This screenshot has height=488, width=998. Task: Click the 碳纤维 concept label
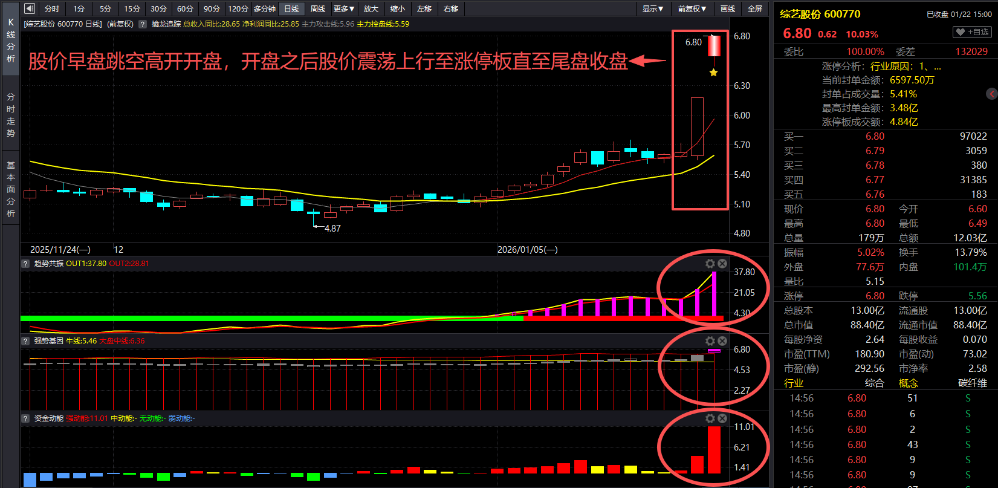tap(973, 383)
